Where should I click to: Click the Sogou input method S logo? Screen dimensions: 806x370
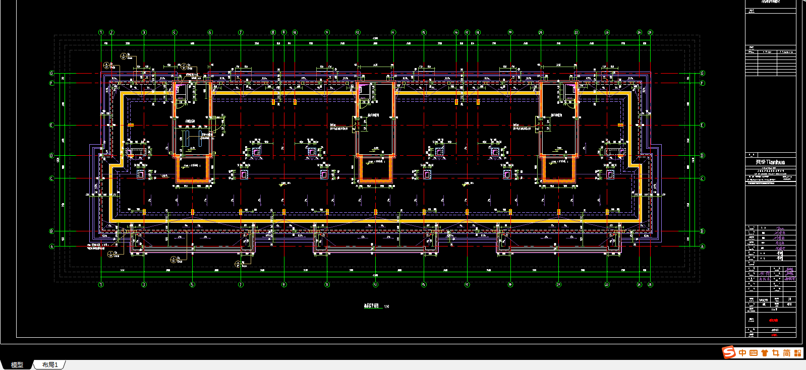click(x=729, y=352)
